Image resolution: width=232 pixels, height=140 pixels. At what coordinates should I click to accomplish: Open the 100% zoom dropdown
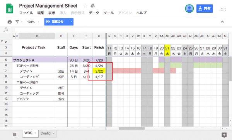(33, 22)
